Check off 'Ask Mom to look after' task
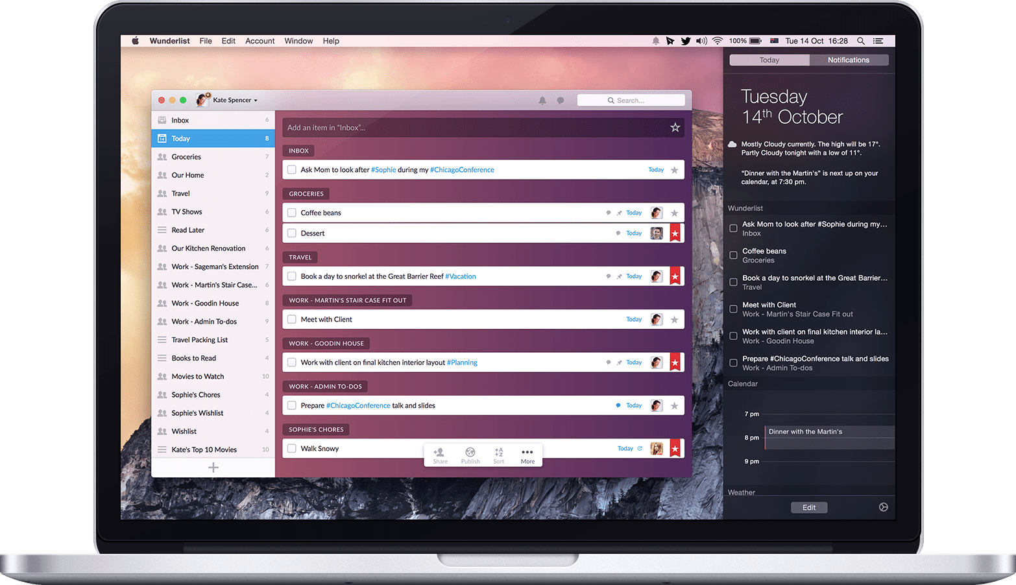 pos(292,170)
